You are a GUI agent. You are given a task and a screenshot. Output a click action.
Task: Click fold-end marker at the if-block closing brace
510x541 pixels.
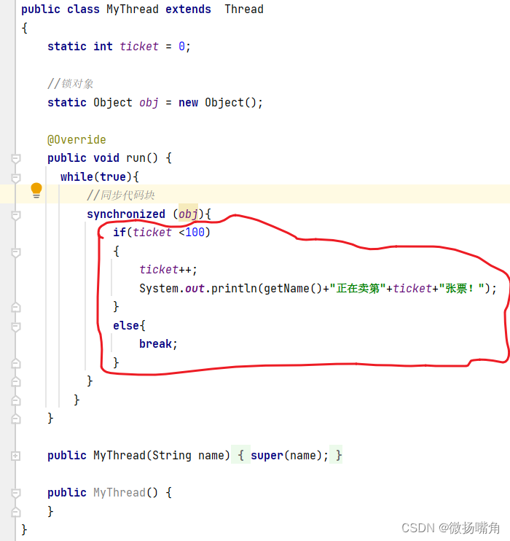15,307
